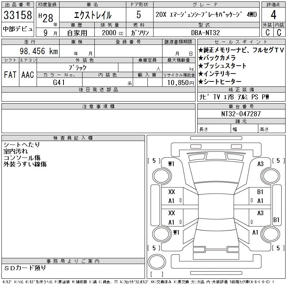Select the B1 mark on the right side sill

tap(276, 220)
